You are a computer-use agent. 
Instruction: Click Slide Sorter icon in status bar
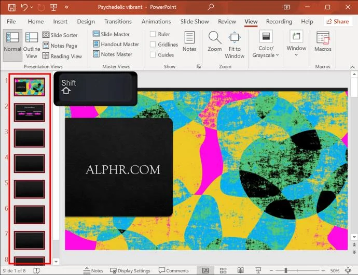pyautogui.click(x=223, y=270)
